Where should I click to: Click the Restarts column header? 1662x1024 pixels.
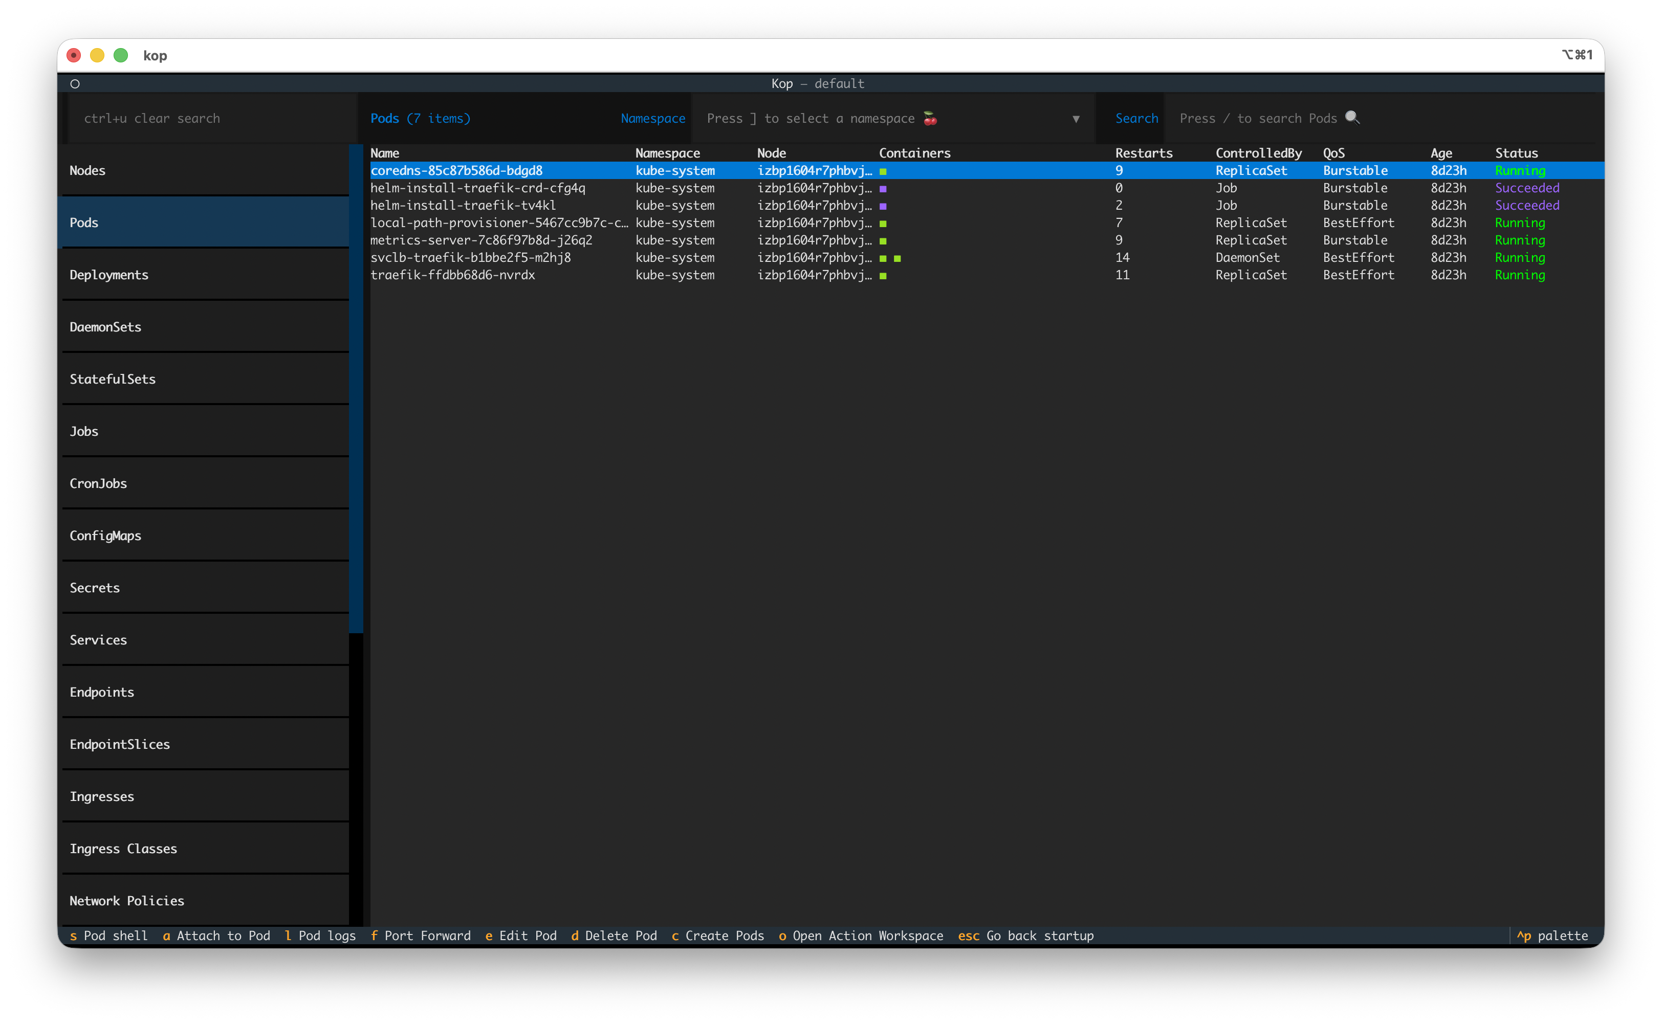[x=1144, y=154]
